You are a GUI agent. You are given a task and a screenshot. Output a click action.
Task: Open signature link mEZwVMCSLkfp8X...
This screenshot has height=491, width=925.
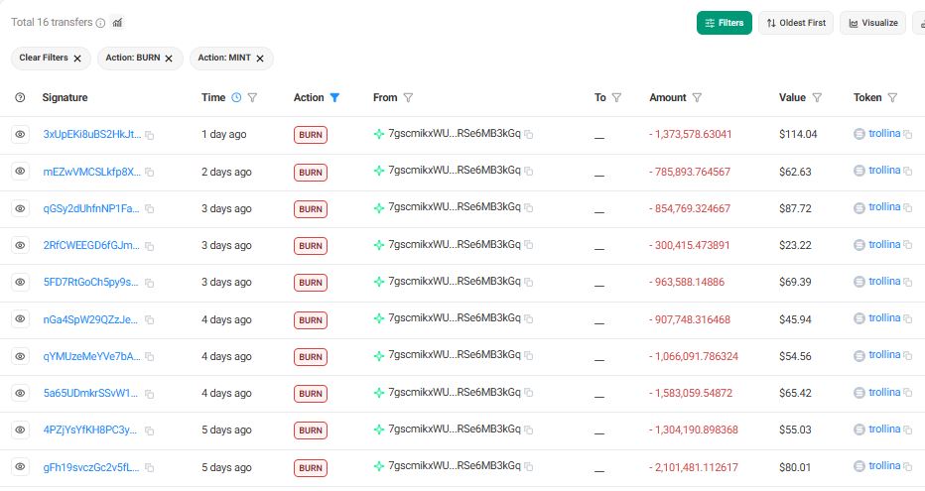point(92,172)
